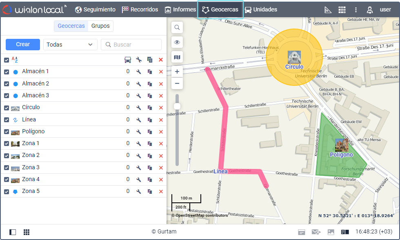Screen dimensions: 400x240
Task: Uncheck the Polígono checkbox
Action: [7, 132]
